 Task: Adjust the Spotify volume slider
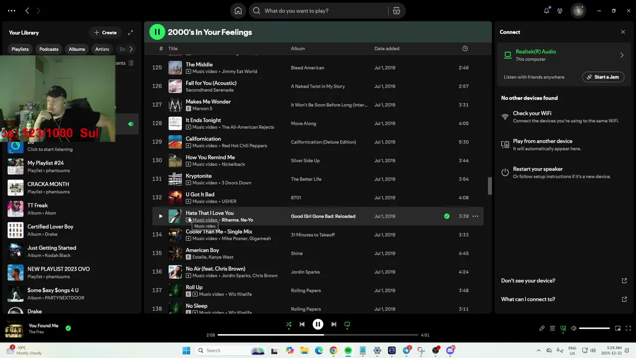tap(594, 328)
